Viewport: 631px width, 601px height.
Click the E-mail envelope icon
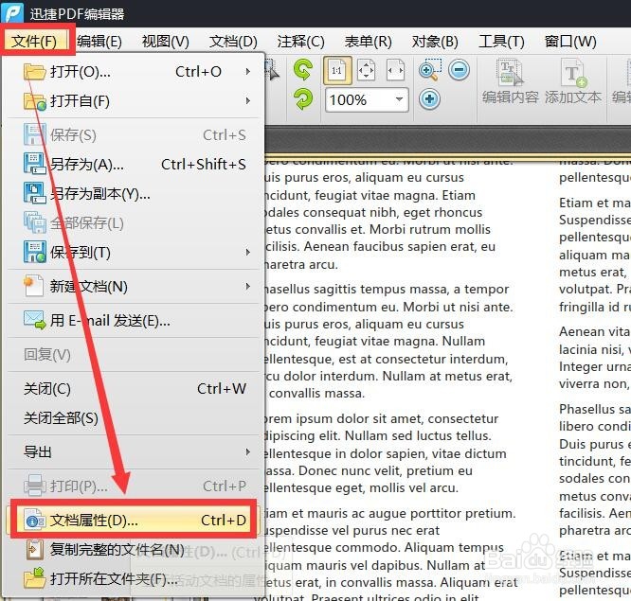click(x=35, y=321)
